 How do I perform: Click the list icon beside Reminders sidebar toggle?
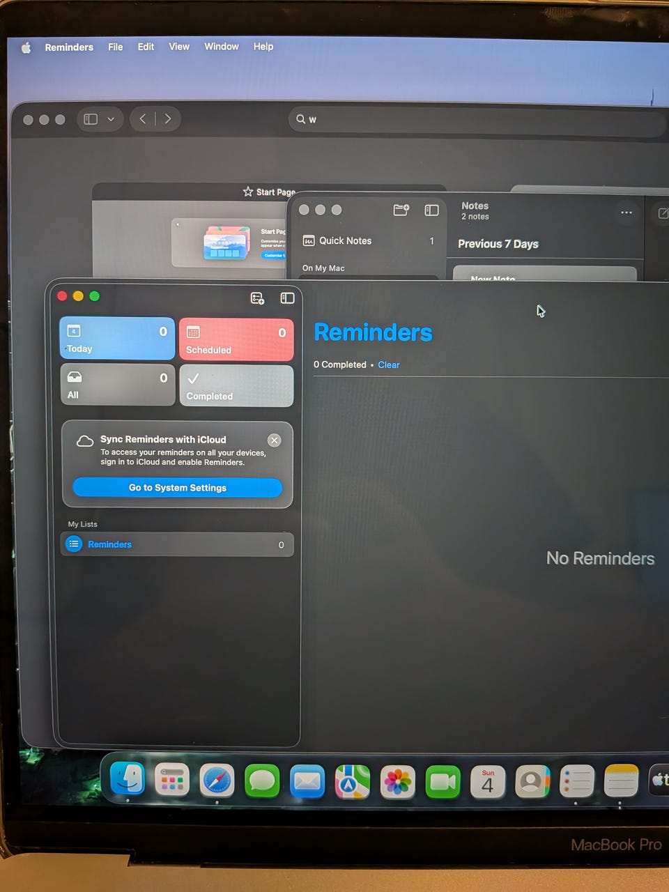[257, 298]
